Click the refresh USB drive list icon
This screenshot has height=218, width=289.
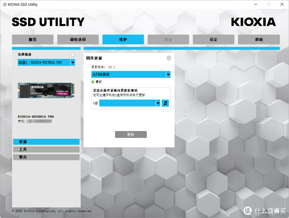[165, 103]
